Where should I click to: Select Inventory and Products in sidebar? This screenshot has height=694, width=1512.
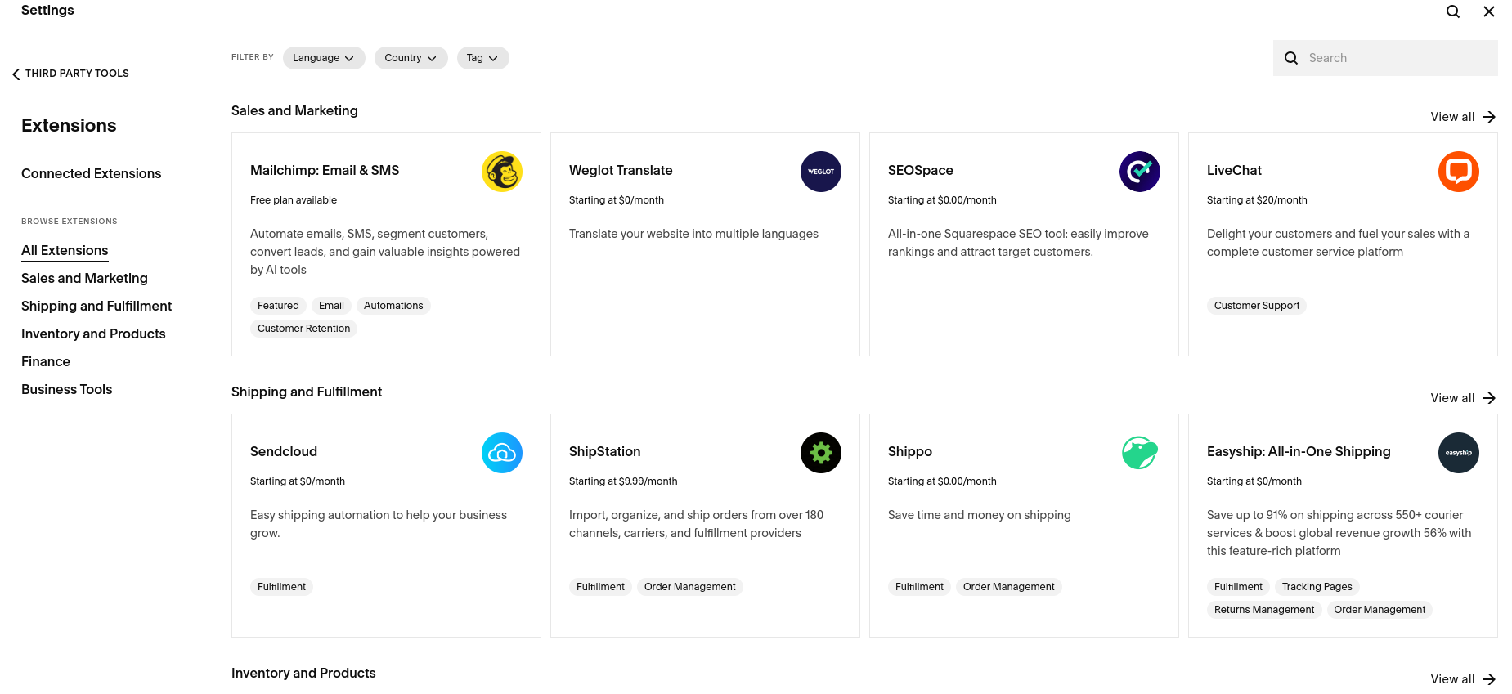tap(93, 334)
